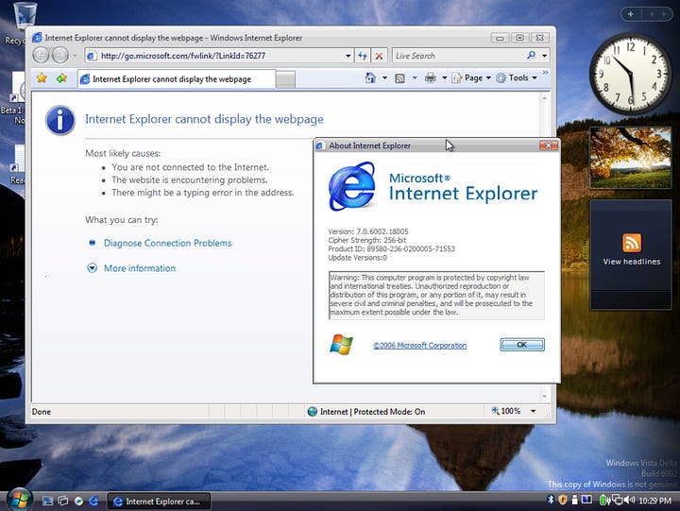Screen dimensions: 680x511
Task: Click the page scrollbar up arrow
Action: 544,98
